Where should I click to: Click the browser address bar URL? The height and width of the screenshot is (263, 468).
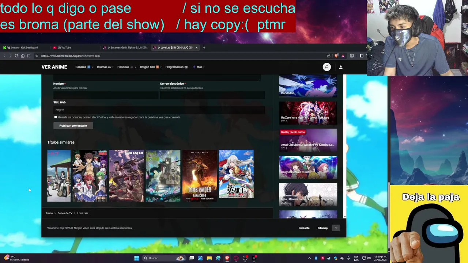coord(71,56)
